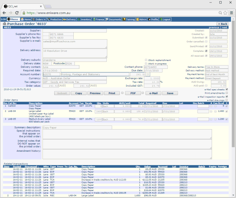Click the Supplier input field

tap(74, 31)
